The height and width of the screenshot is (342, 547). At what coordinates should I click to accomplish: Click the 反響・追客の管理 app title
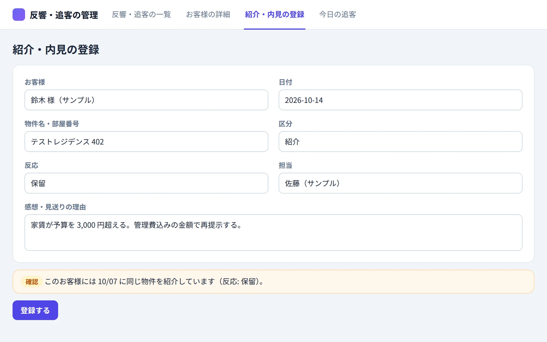click(x=64, y=15)
